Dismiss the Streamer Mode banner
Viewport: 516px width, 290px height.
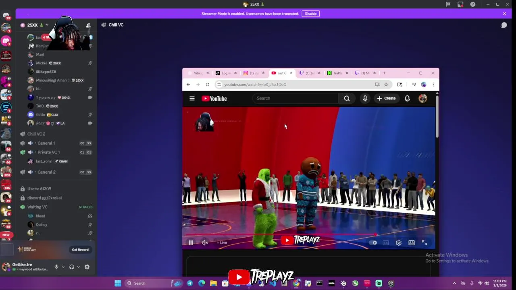click(504, 14)
